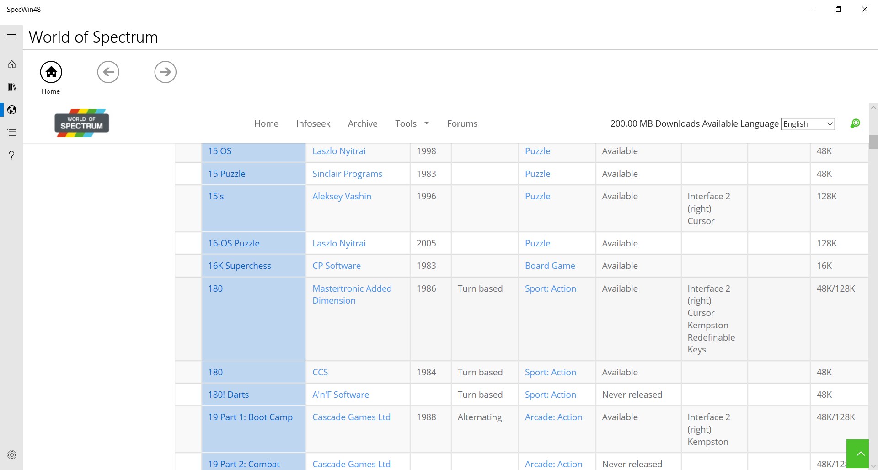This screenshot has height=470, width=878.
Task: Open Sport: Action genre for Mastertronic 180
Action: 551,288
